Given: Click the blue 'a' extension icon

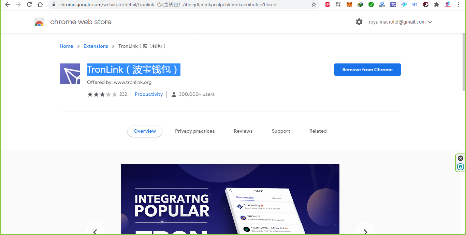Looking at the screenshot, I should click(x=382, y=4).
